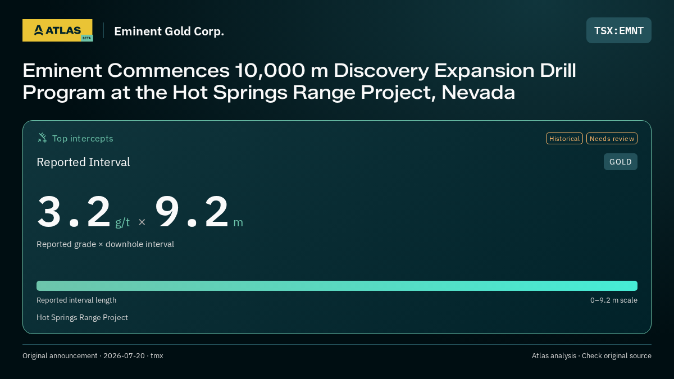Click the Top intercepts drill icon
This screenshot has height=379, width=674.
[42, 138]
